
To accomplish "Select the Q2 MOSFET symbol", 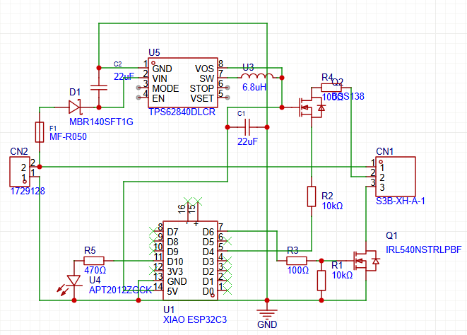I will (x=312, y=107).
